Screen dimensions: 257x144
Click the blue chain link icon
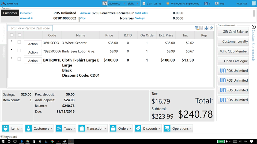pyautogui.click(x=211, y=28)
